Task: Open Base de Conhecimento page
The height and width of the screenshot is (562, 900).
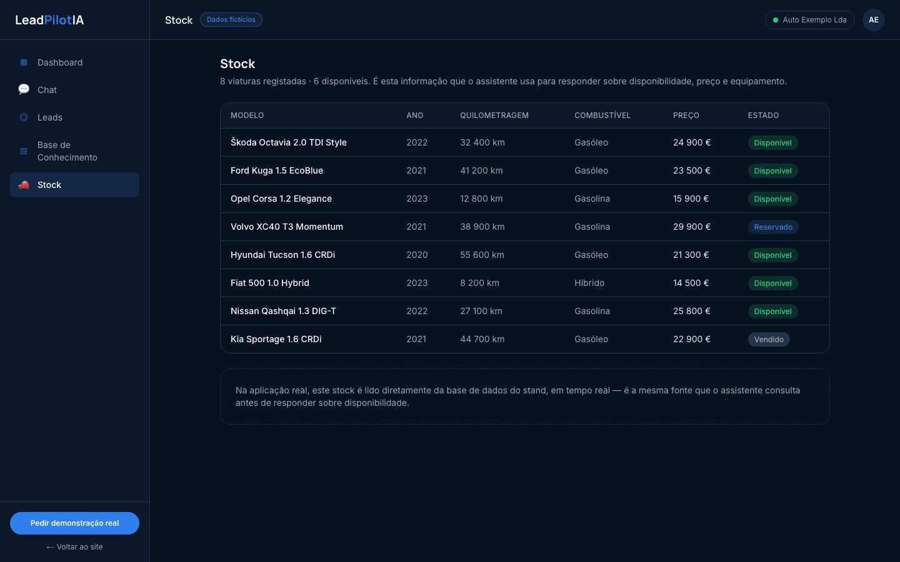Action: coord(74,151)
